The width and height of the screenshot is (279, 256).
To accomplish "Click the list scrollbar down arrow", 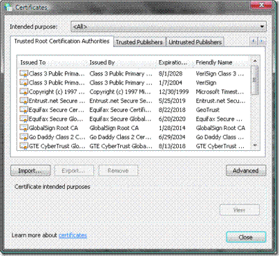I will click(255, 145).
